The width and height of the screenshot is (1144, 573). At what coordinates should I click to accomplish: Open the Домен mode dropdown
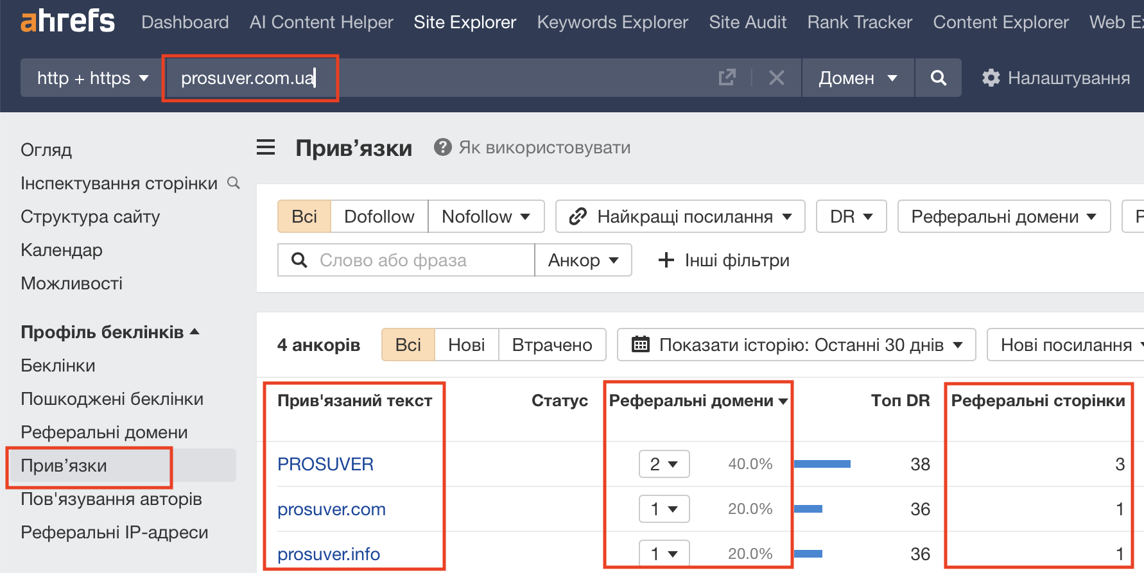[x=858, y=78]
